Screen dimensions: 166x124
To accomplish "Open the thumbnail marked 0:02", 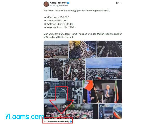I will coord(110,111).
